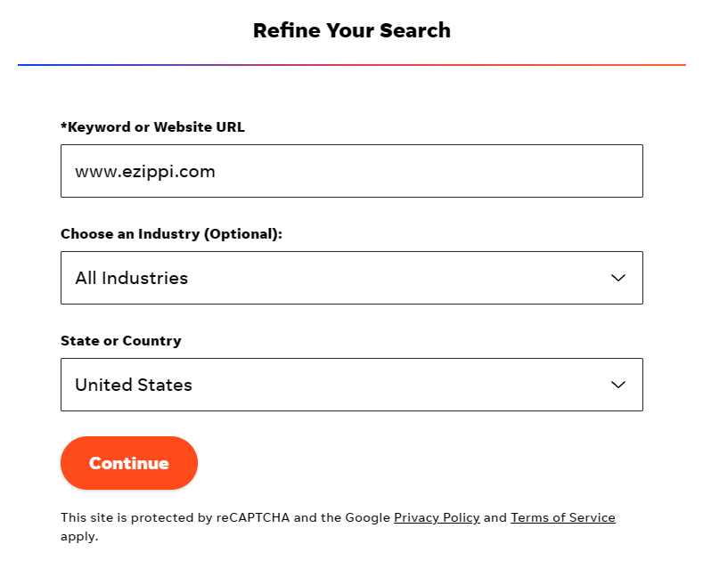This screenshot has height=585, width=703.
Task: Click the www.ezippi.com text in the field
Action: tap(145, 171)
